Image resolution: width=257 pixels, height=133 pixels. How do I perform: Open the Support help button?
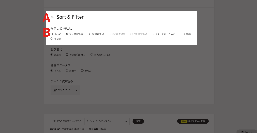coord(247,131)
